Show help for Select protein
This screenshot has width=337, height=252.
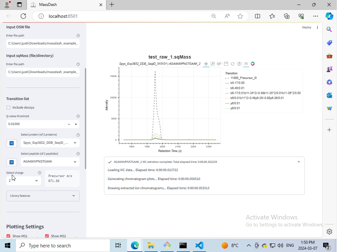coord(78,135)
